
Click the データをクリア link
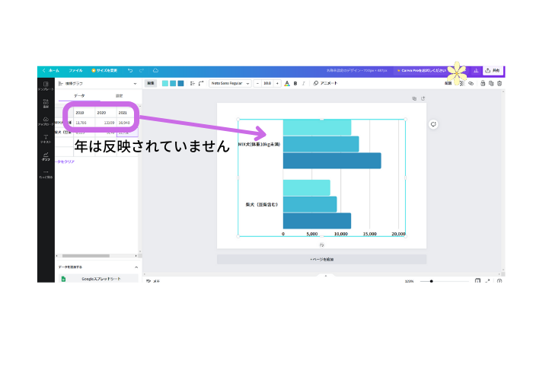click(x=65, y=162)
